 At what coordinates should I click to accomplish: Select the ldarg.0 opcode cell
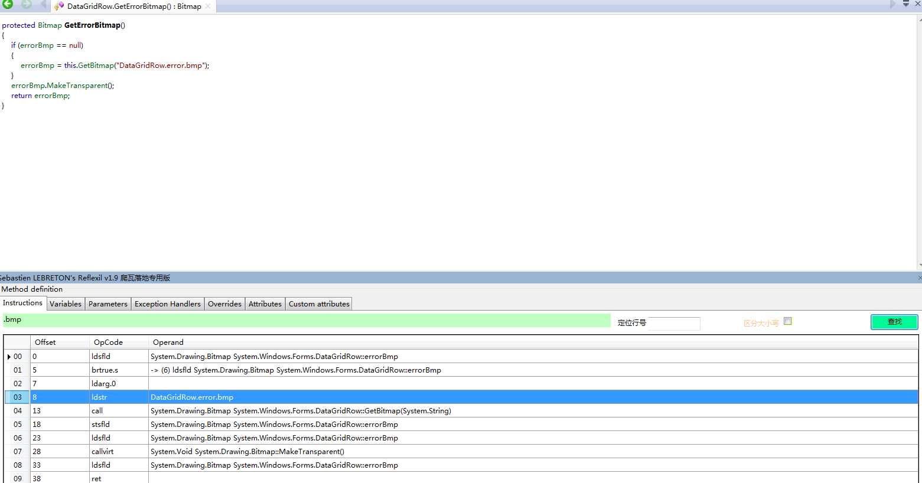119,384
